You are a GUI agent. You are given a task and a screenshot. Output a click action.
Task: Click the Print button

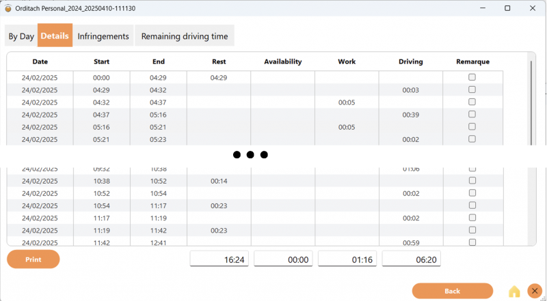pyautogui.click(x=33, y=259)
